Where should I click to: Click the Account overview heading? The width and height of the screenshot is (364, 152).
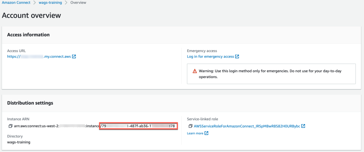pyautogui.click(x=31, y=15)
